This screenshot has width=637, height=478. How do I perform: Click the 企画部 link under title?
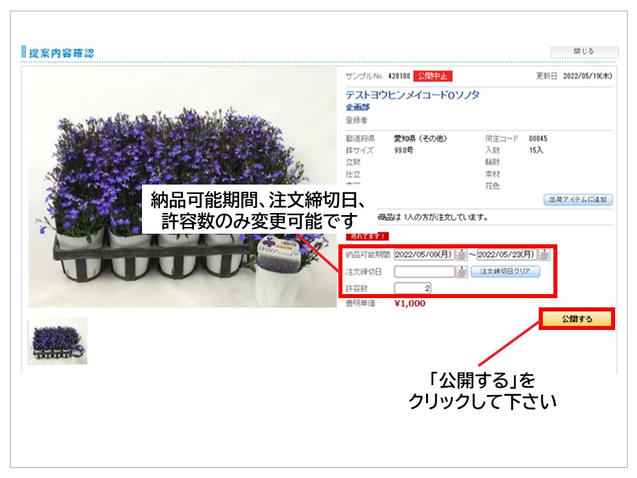click(x=358, y=107)
